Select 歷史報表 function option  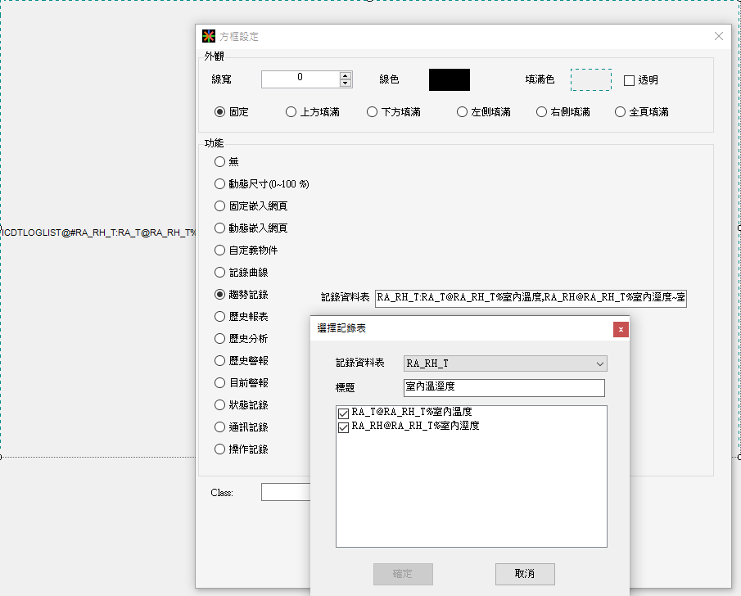[219, 316]
